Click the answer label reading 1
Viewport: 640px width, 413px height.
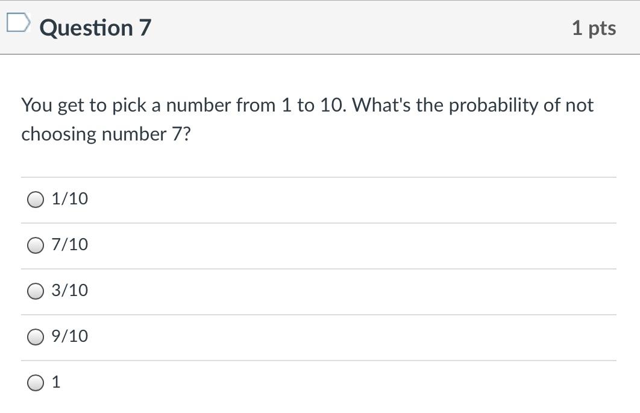click(56, 381)
